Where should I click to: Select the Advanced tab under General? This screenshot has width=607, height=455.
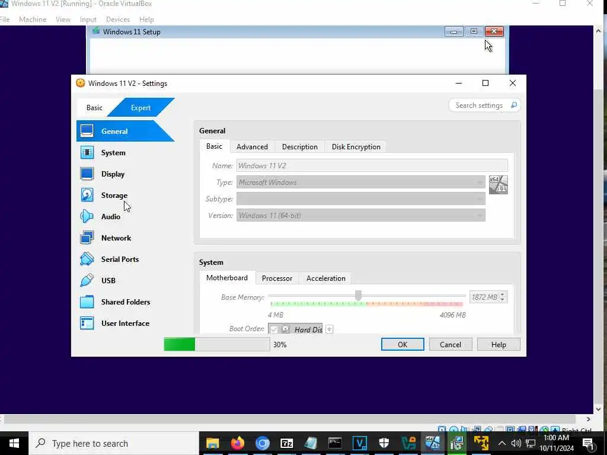(x=252, y=147)
